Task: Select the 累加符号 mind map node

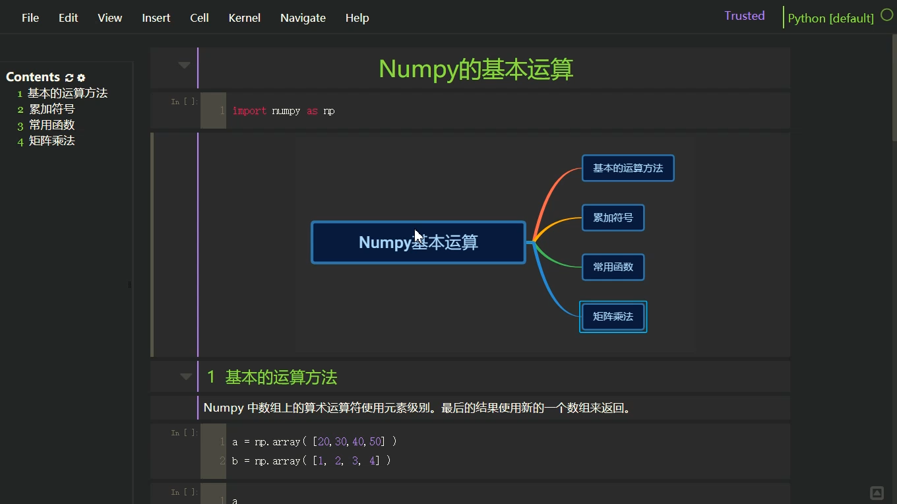Action: pyautogui.click(x=613, y=218)
